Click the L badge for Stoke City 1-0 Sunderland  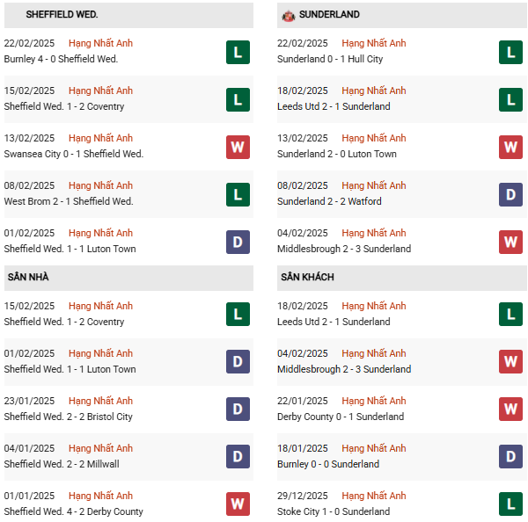click(x=510, y=504)
